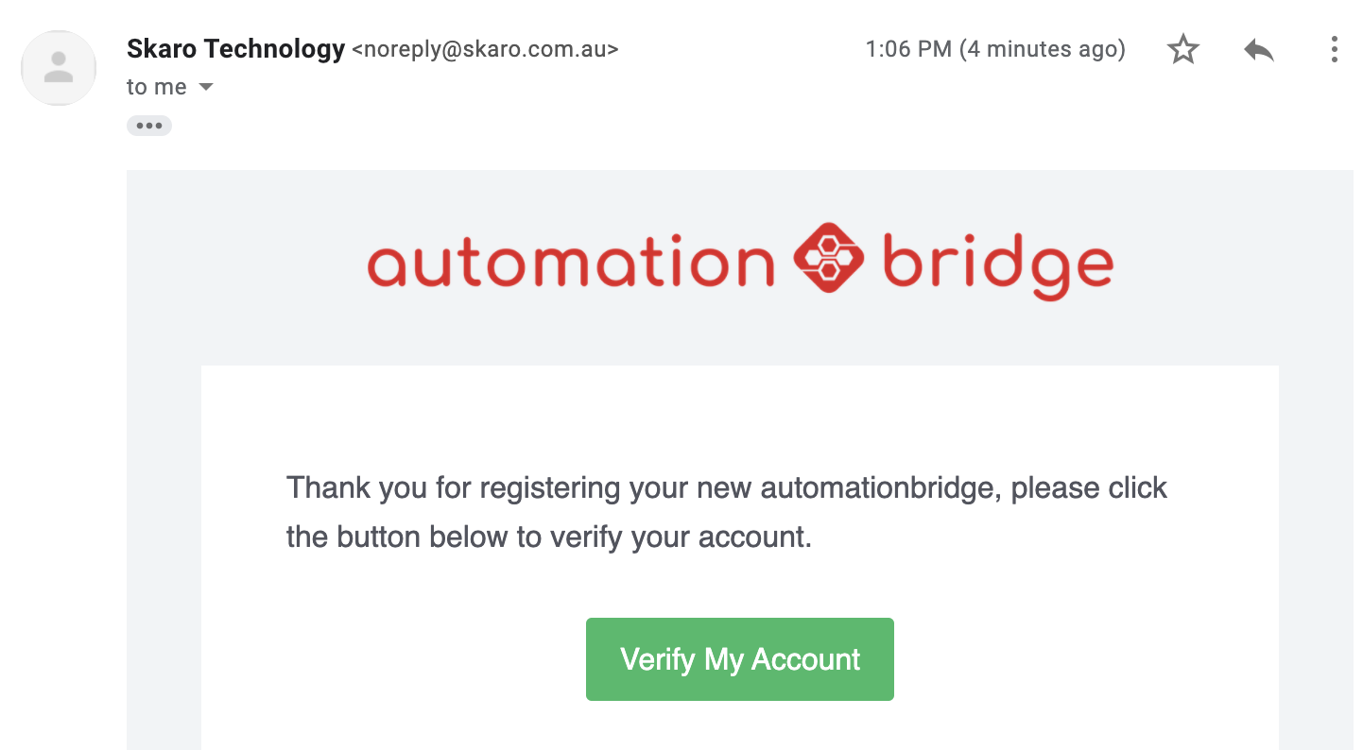Viewport: 1363px width, 750px height.
Task: Show trimmed content via ellipsis button
Action: (148, 126)
